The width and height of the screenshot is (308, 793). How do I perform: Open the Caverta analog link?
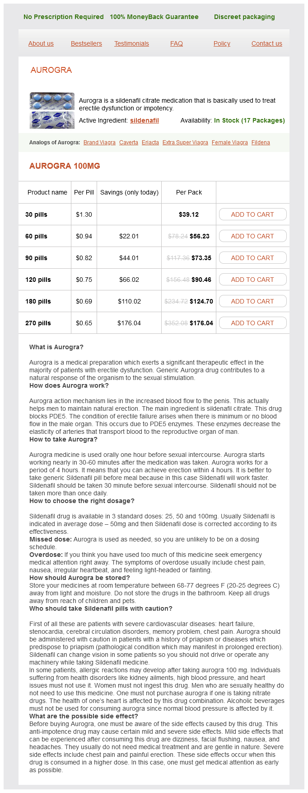(129, 142)
